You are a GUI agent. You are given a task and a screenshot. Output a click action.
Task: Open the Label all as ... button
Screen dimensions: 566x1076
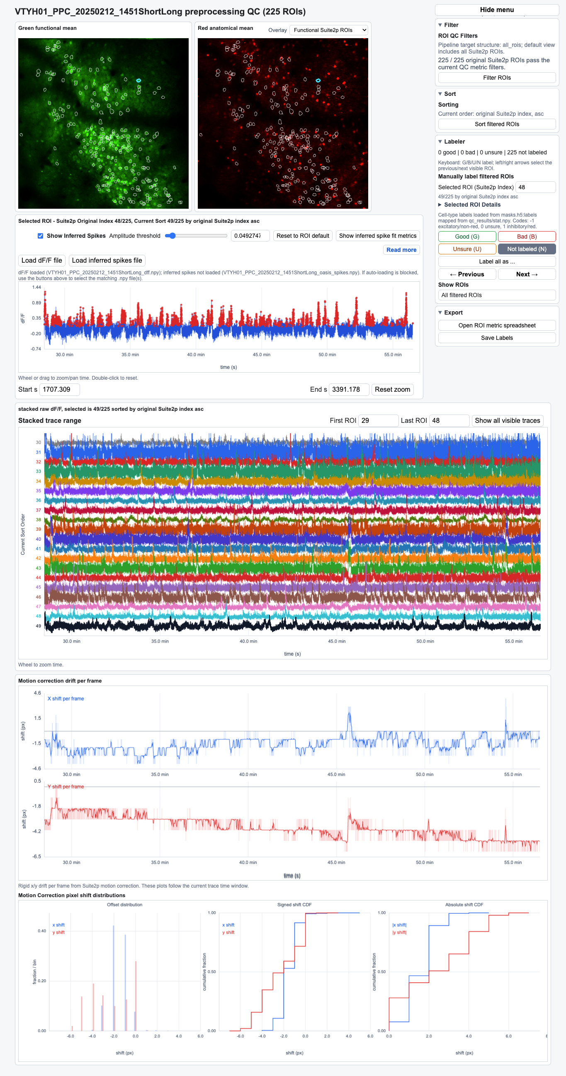click(497, 261)
